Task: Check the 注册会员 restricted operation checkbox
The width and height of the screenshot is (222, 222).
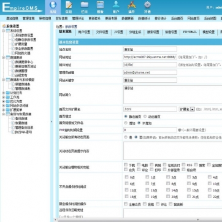Action: pyautogui.click(x=126, y=204)
